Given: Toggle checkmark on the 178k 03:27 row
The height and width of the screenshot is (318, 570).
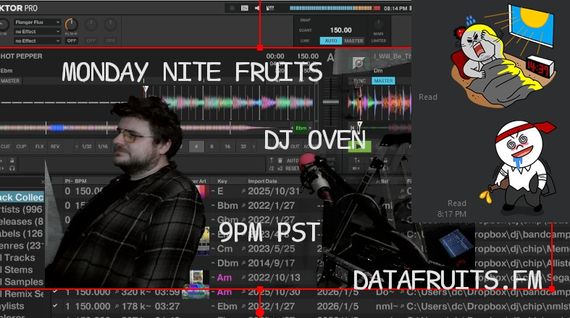Looking at the screenshot, I should 55,306.
